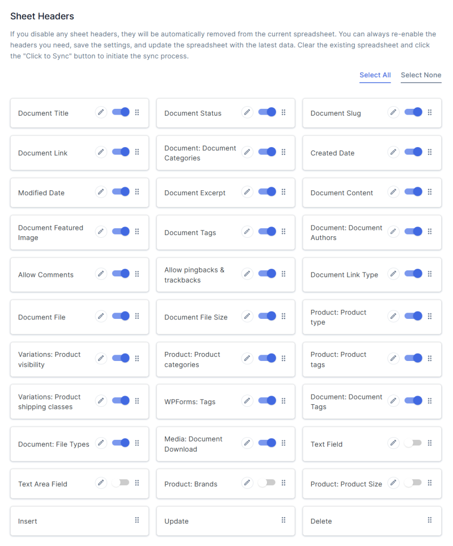Click pencil icon for Product: Brands
Screen dimensions: 453x546
pyautogui.click(x=247, y=483)
